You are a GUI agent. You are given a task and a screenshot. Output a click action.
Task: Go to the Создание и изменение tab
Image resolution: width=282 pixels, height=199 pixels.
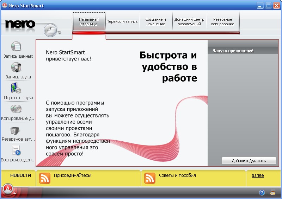point(156,22)
